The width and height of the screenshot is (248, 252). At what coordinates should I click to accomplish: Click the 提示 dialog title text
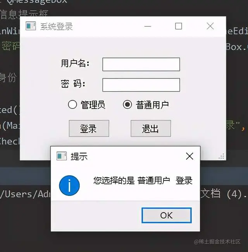tap(79, 157)
